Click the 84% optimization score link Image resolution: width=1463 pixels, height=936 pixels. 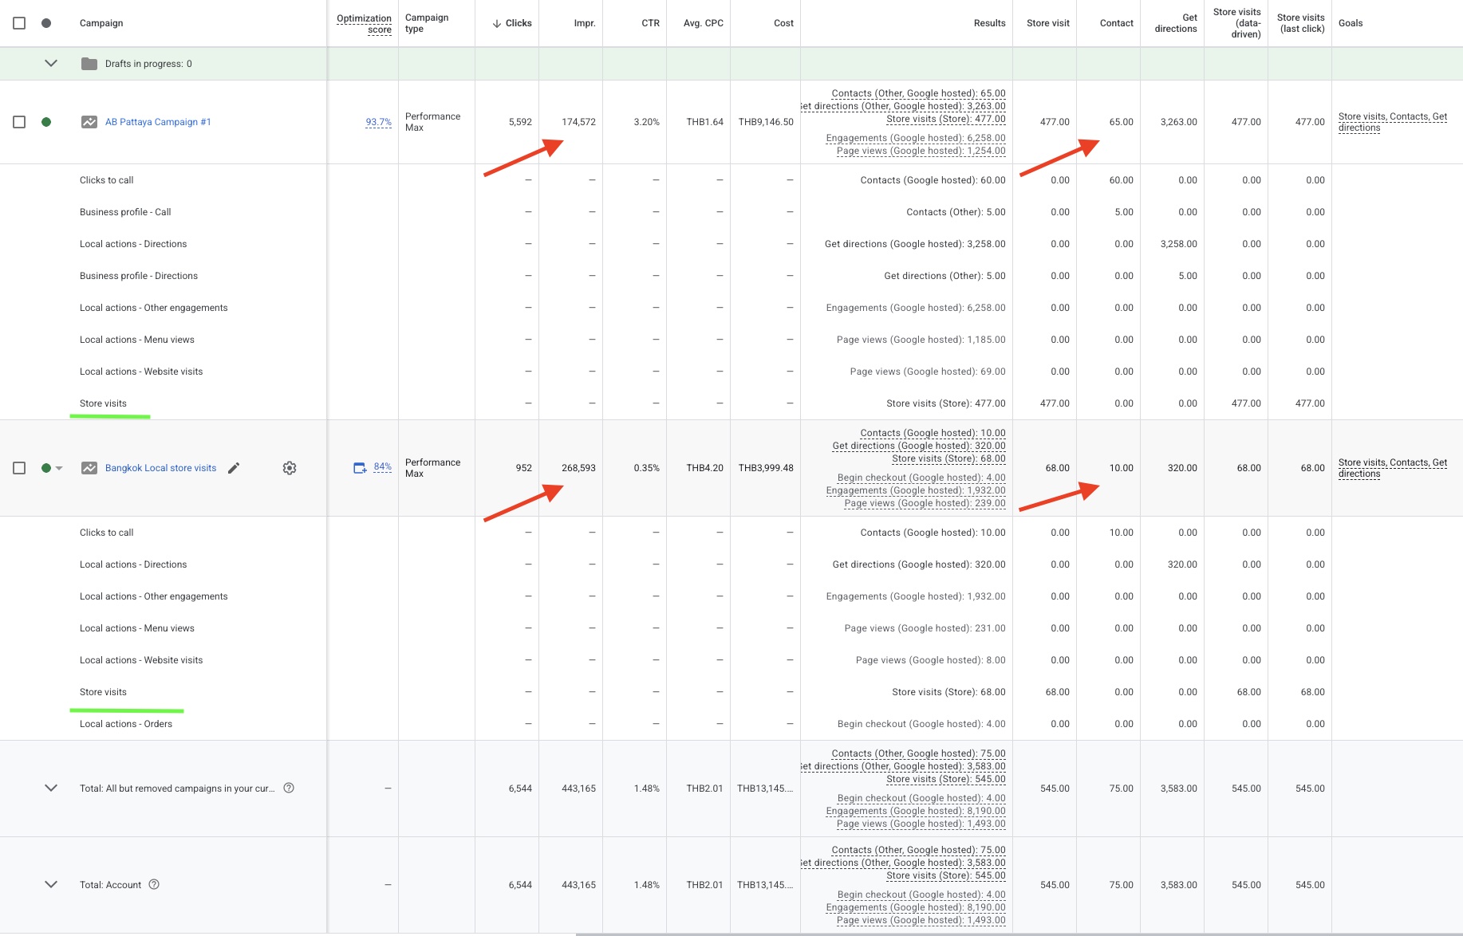383,467
